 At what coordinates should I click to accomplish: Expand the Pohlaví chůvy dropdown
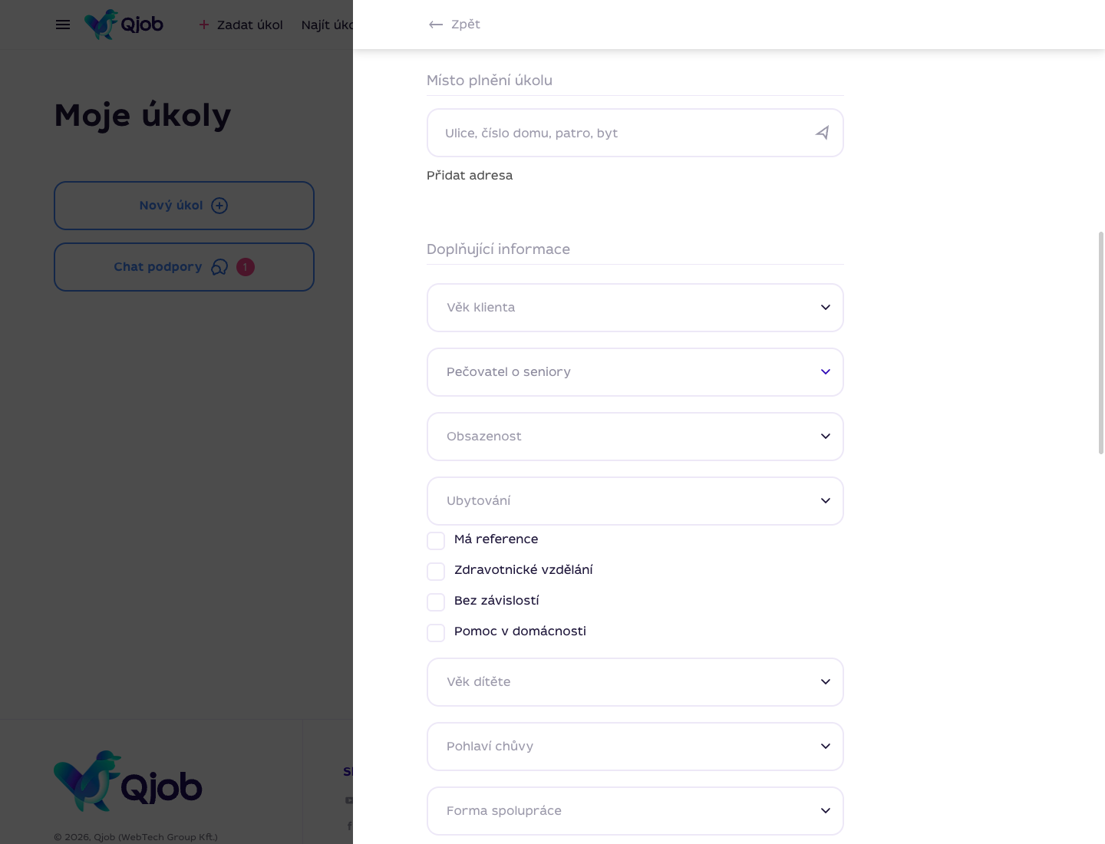[x=635, y=747]
